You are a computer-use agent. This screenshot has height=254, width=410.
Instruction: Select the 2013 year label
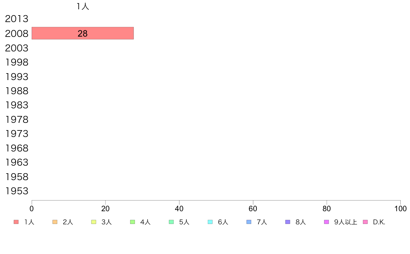17,19
